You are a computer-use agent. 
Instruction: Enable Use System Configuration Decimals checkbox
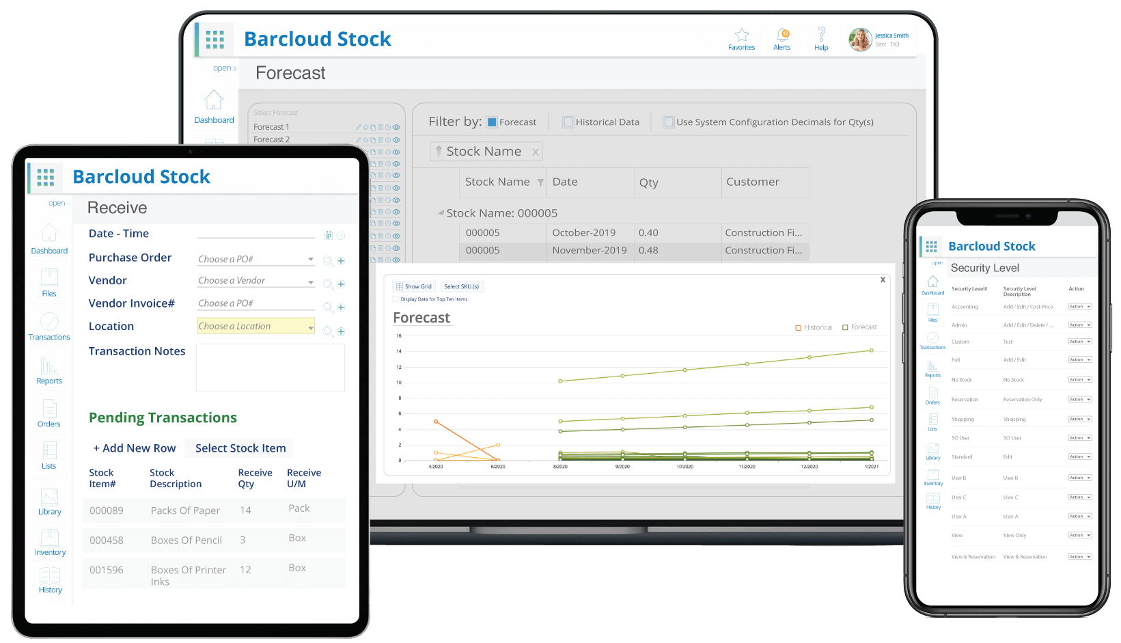669,122
